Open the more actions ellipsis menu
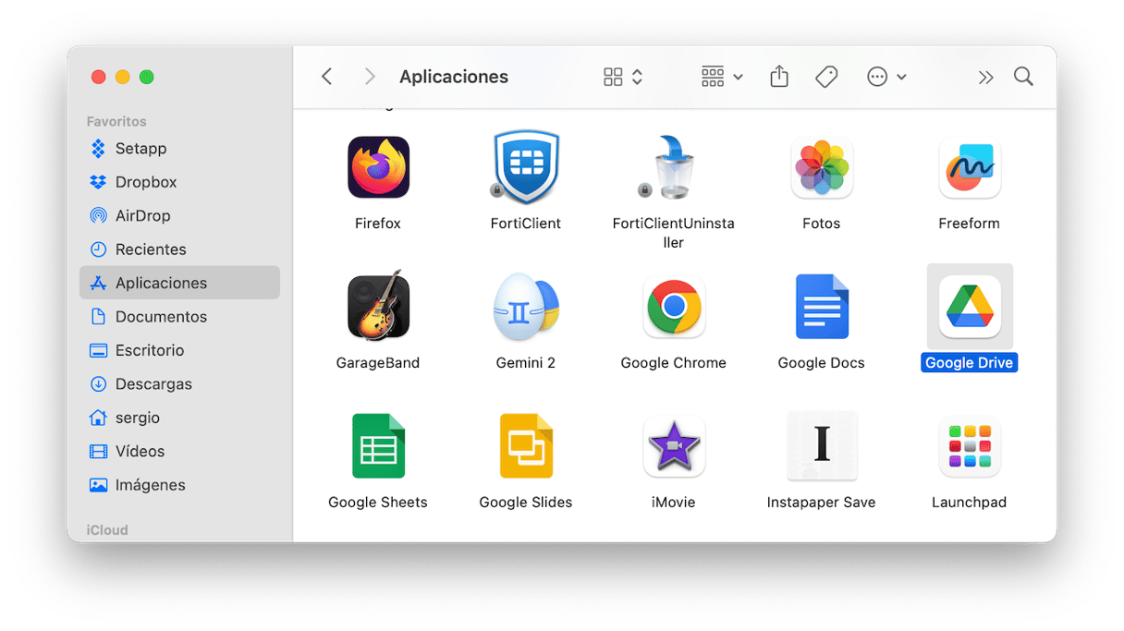This screenshot has height=631, width=1124. point(886,78)
